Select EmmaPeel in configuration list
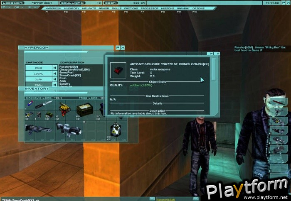Viewport: 291px width, 201px height. pos(66,73)
